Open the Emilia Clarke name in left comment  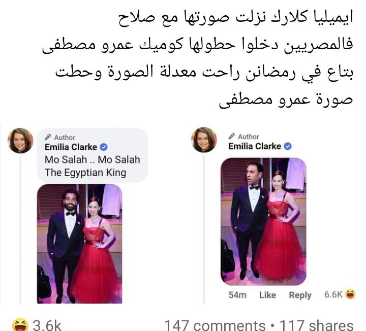(71, 147)
